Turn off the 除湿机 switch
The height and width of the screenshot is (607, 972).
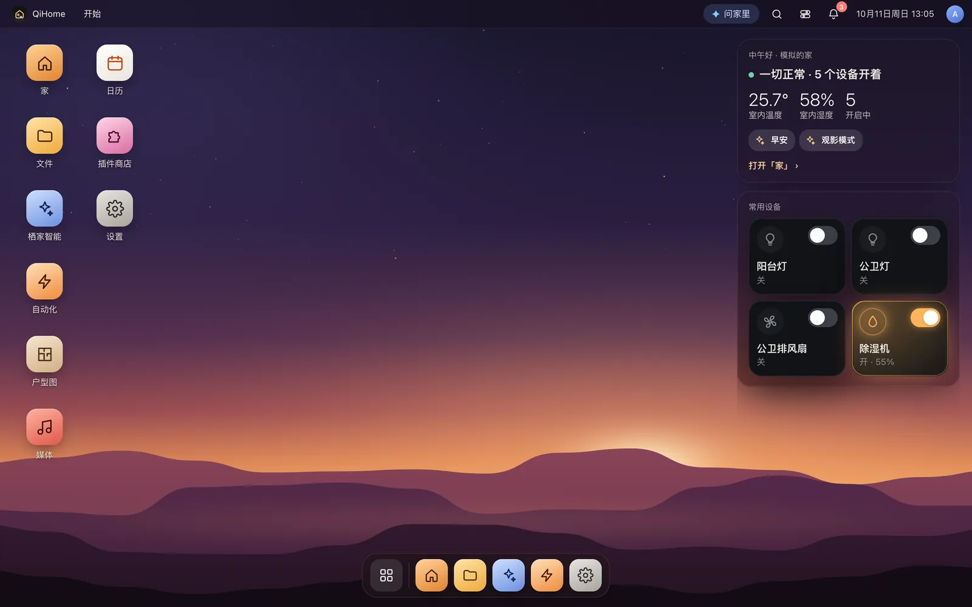925,317
